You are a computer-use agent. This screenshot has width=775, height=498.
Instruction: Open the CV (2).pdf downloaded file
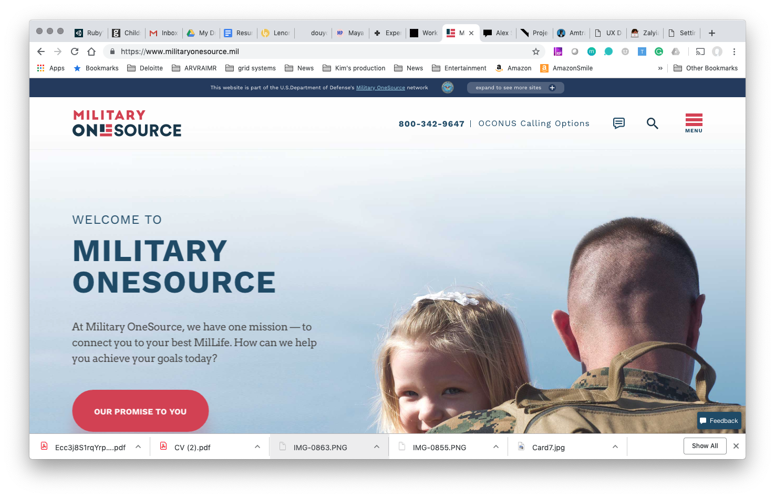(x=192, y=448)
